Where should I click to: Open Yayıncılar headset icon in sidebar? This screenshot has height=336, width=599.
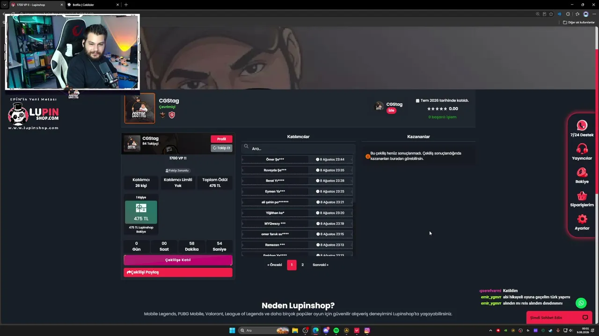click(582, 149)
